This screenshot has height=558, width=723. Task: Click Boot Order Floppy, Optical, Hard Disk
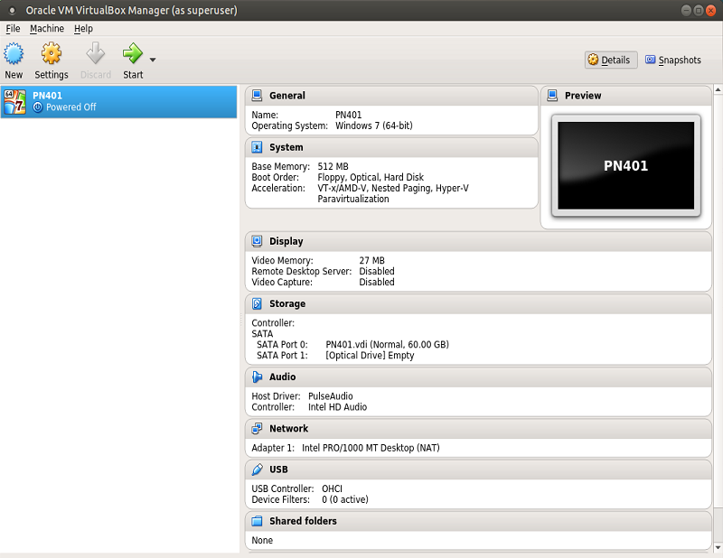tap(371, 177)
